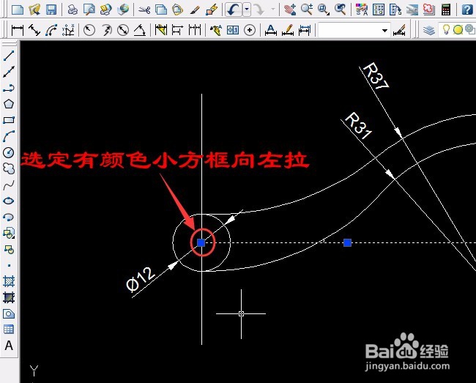The image size is (476, 383).
Task: Open the Block Editor
Action: pyautogui.click(x=212, y=10)
